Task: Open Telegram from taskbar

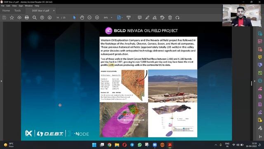Action: (132, 145)
